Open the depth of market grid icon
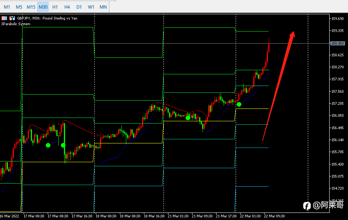348x220 pixels. 4,18
